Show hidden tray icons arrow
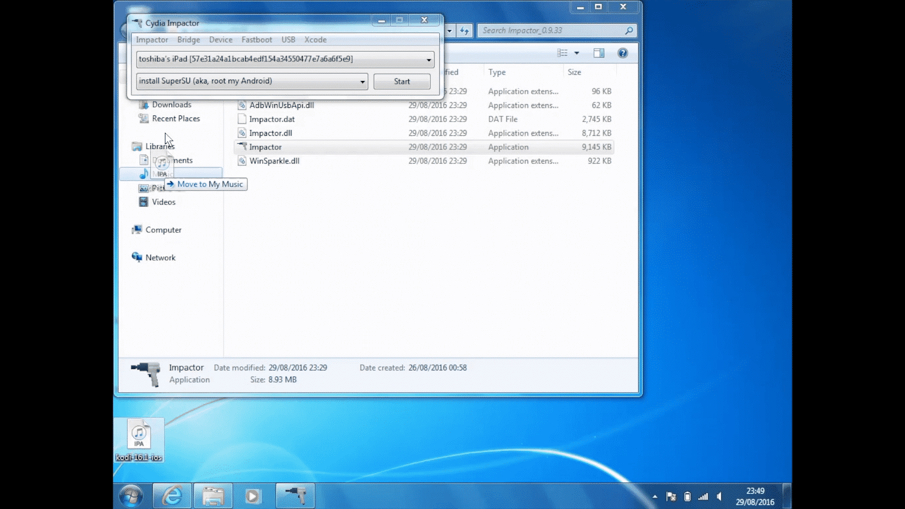The width and height of the screenshot is (905, 509). pos(655,496)
